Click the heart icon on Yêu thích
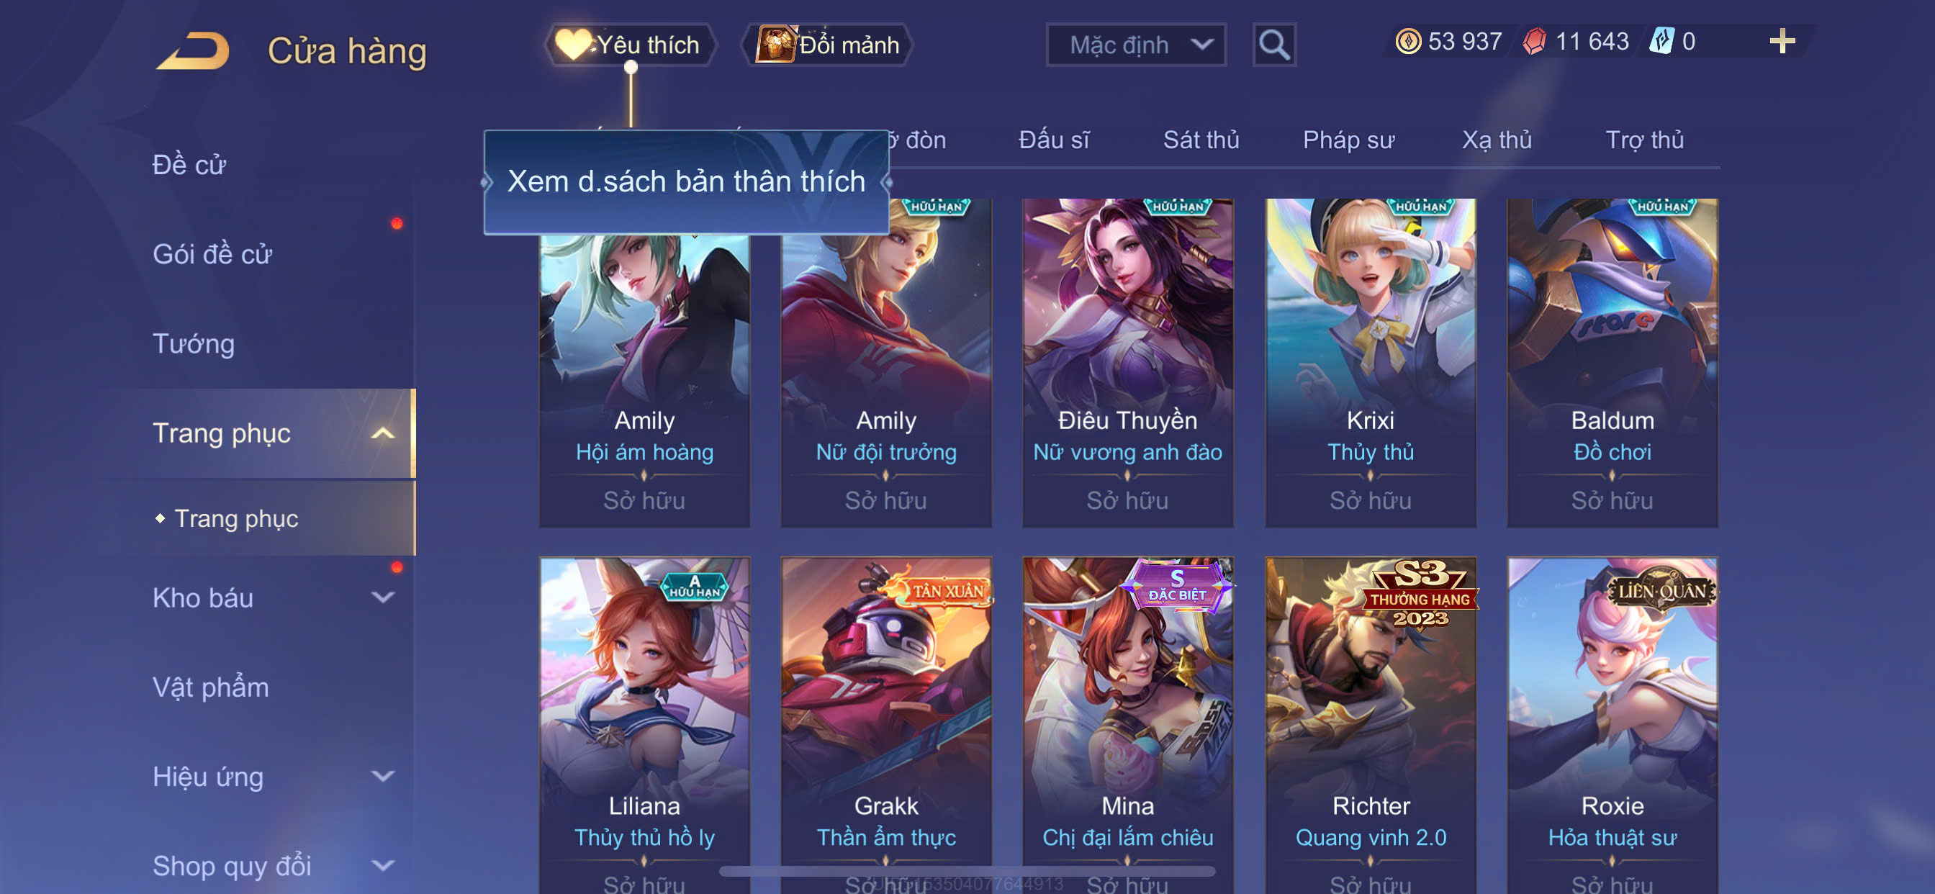The height and width of the screenshot is (894, 1935). 573,45
